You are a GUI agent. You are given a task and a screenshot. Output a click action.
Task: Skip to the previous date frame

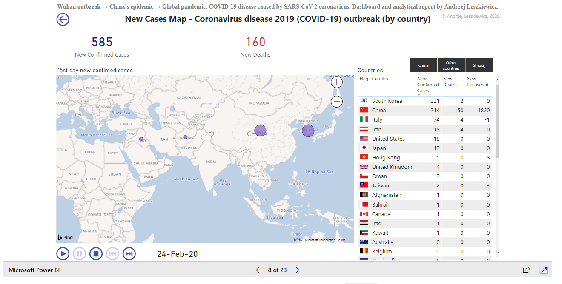[112, 254]
